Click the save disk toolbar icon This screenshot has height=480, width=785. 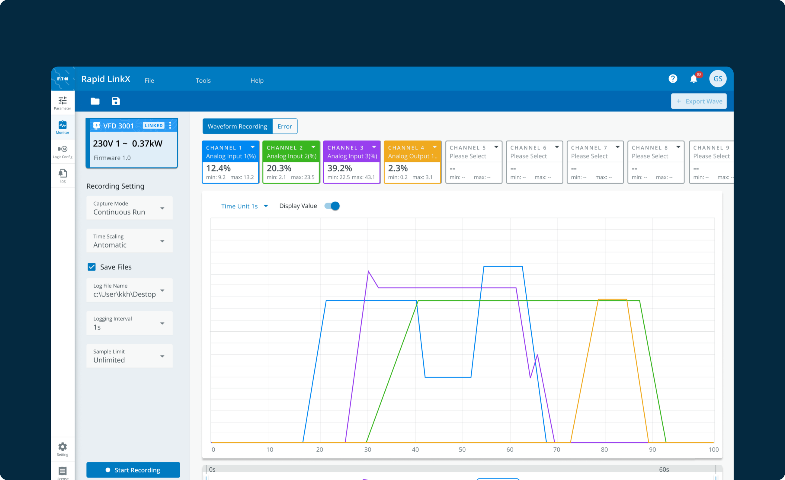tap(116, 101)
